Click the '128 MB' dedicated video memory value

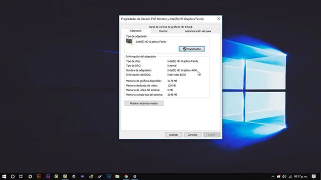(172, 85)
